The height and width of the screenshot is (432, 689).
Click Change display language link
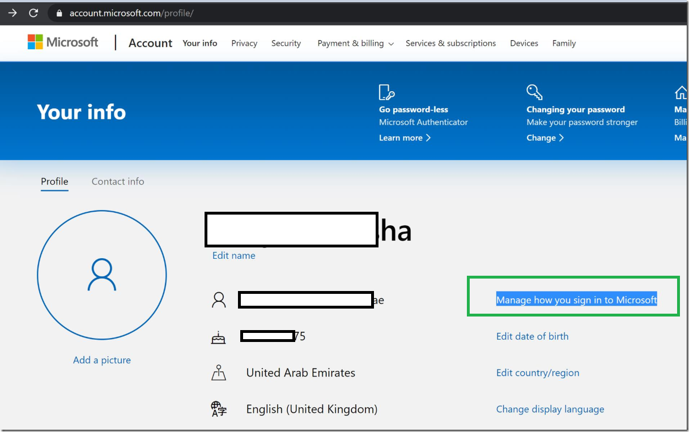coord(550,409)
